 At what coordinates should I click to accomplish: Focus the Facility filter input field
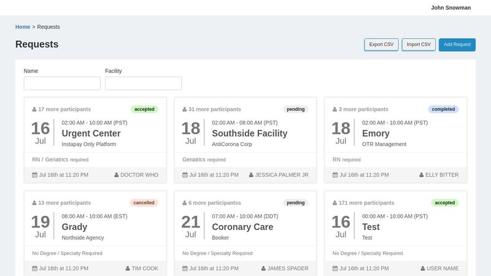143,83
